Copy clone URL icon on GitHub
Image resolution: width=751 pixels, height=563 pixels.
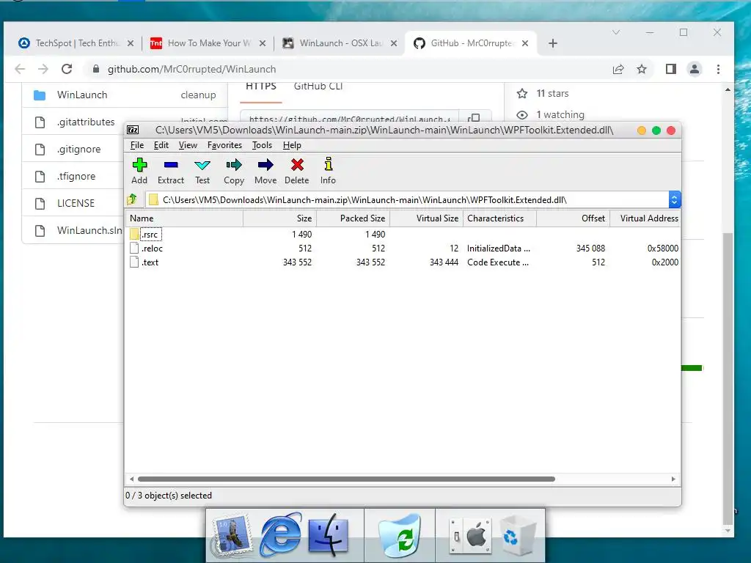point(474,118)
